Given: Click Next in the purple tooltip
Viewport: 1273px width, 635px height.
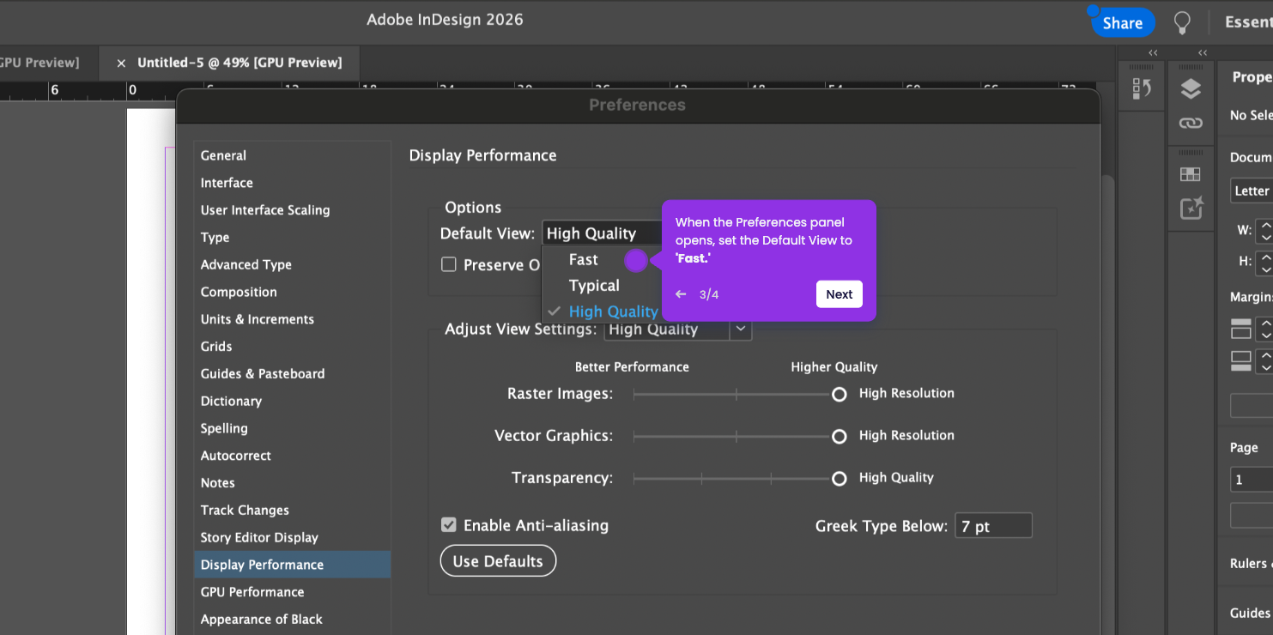Looking at the screenshot, I should click(839, 294).
